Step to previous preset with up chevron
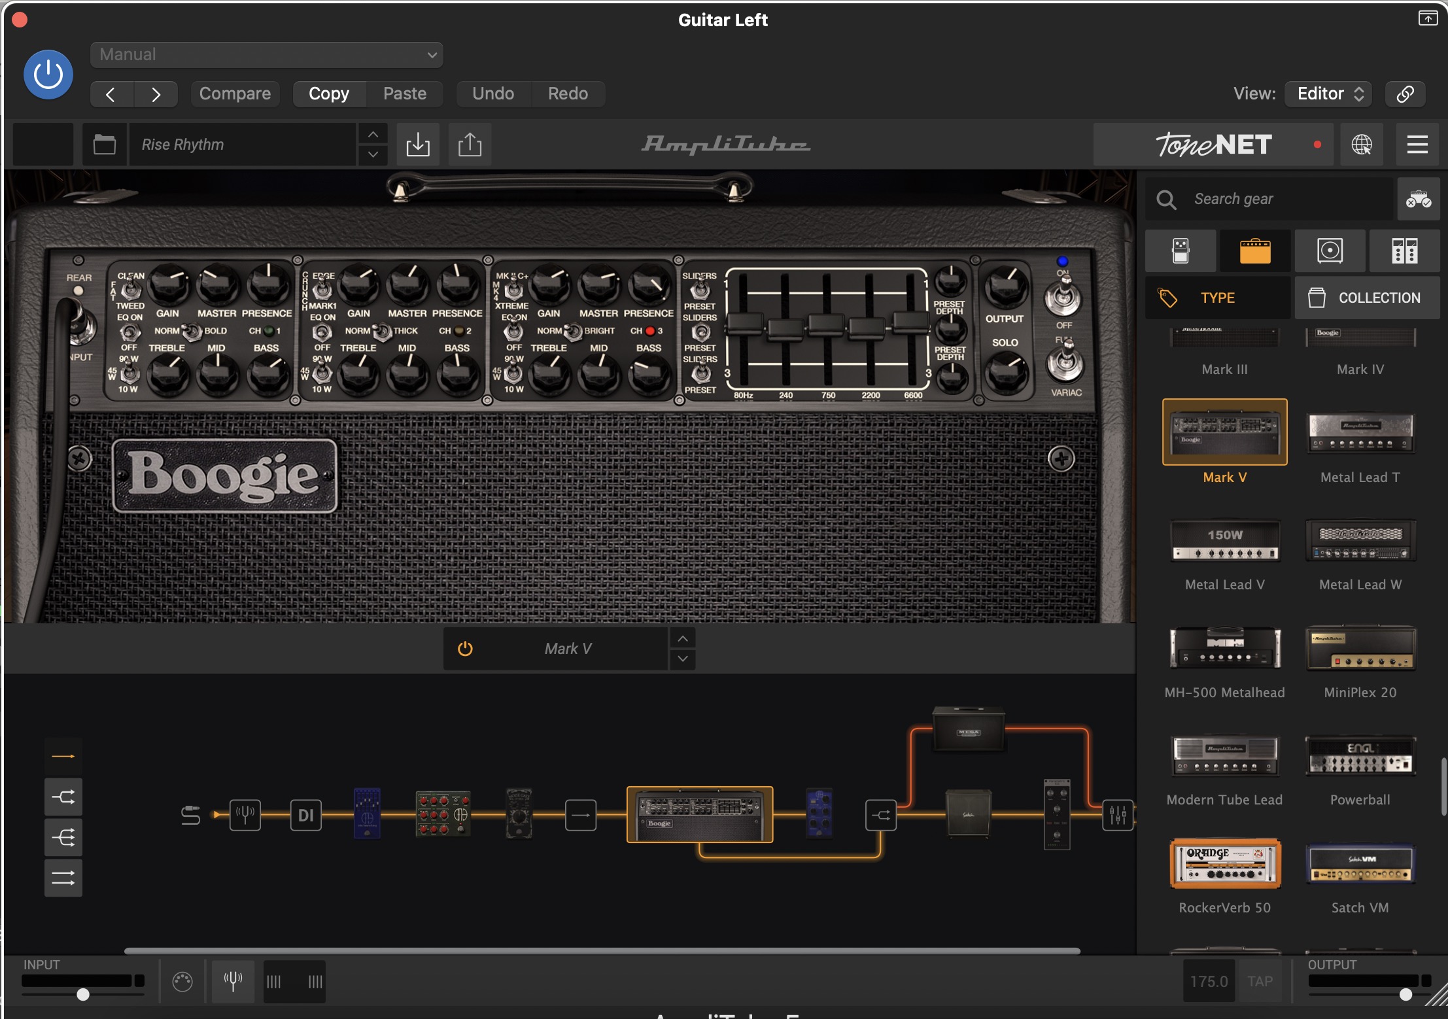 (373, 134)
